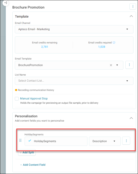This screenshot has height=174, width=138.
Task: Click Add Content Field link
Action: pyautogui.click(x=33, y=165)
